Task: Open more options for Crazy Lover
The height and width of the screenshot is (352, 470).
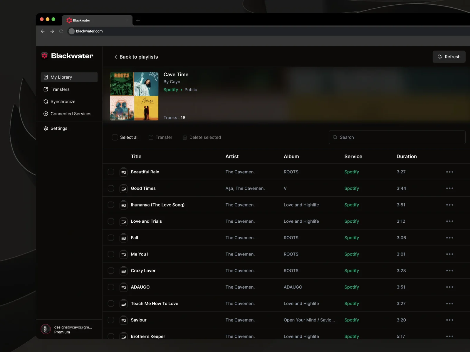Action: [x=449, y=270]
